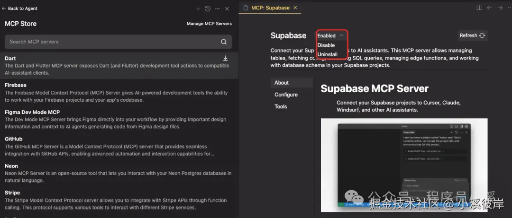This screenshot has width=512, height=218.
Task: Open the Tools section
Action: pyautogui.click(x=281, y=106)
